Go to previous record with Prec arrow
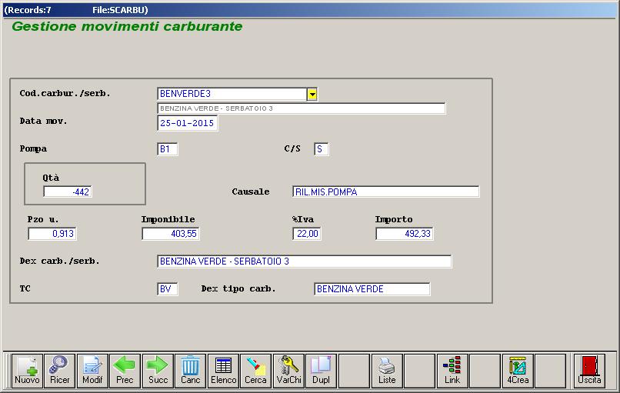Screen dimensions: 620x393 coord(125,371)
